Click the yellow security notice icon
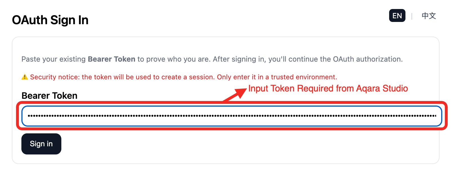This screenshot has height=175, width=453. point(24,77)
